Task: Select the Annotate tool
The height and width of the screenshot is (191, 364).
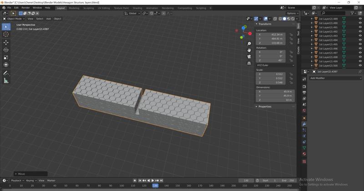Action: 6,73
